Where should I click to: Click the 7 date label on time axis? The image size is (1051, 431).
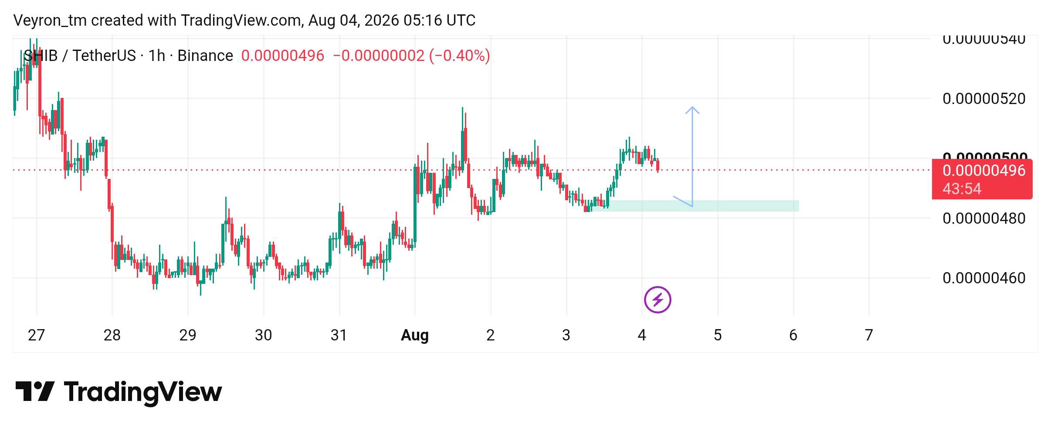pos(869,335)
